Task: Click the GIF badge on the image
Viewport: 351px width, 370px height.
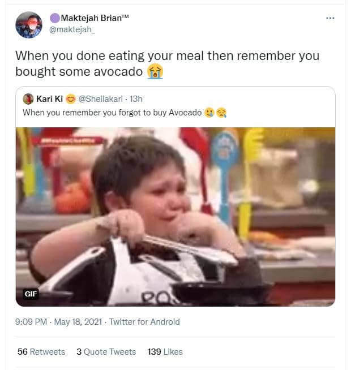Action: point(31,294)
